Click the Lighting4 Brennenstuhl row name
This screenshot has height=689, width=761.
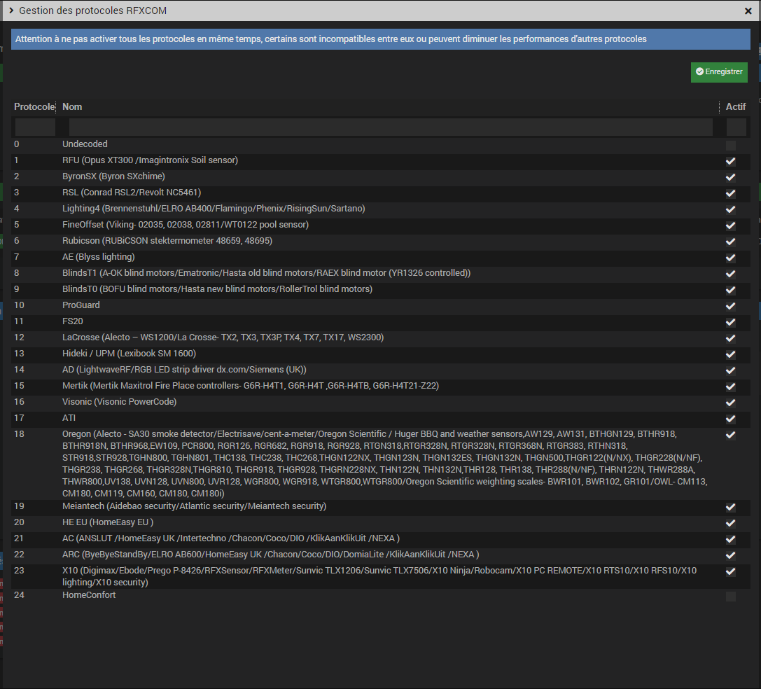click(214, 208)
